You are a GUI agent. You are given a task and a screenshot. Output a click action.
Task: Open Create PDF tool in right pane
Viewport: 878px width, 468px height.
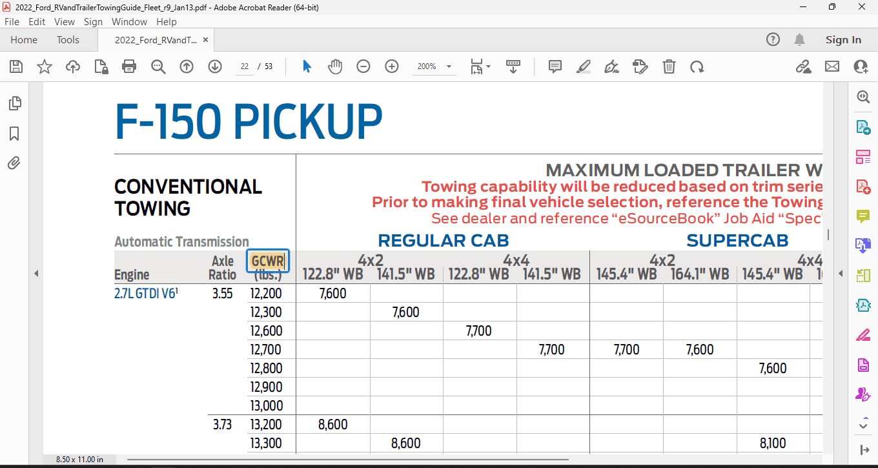point(863,187)
